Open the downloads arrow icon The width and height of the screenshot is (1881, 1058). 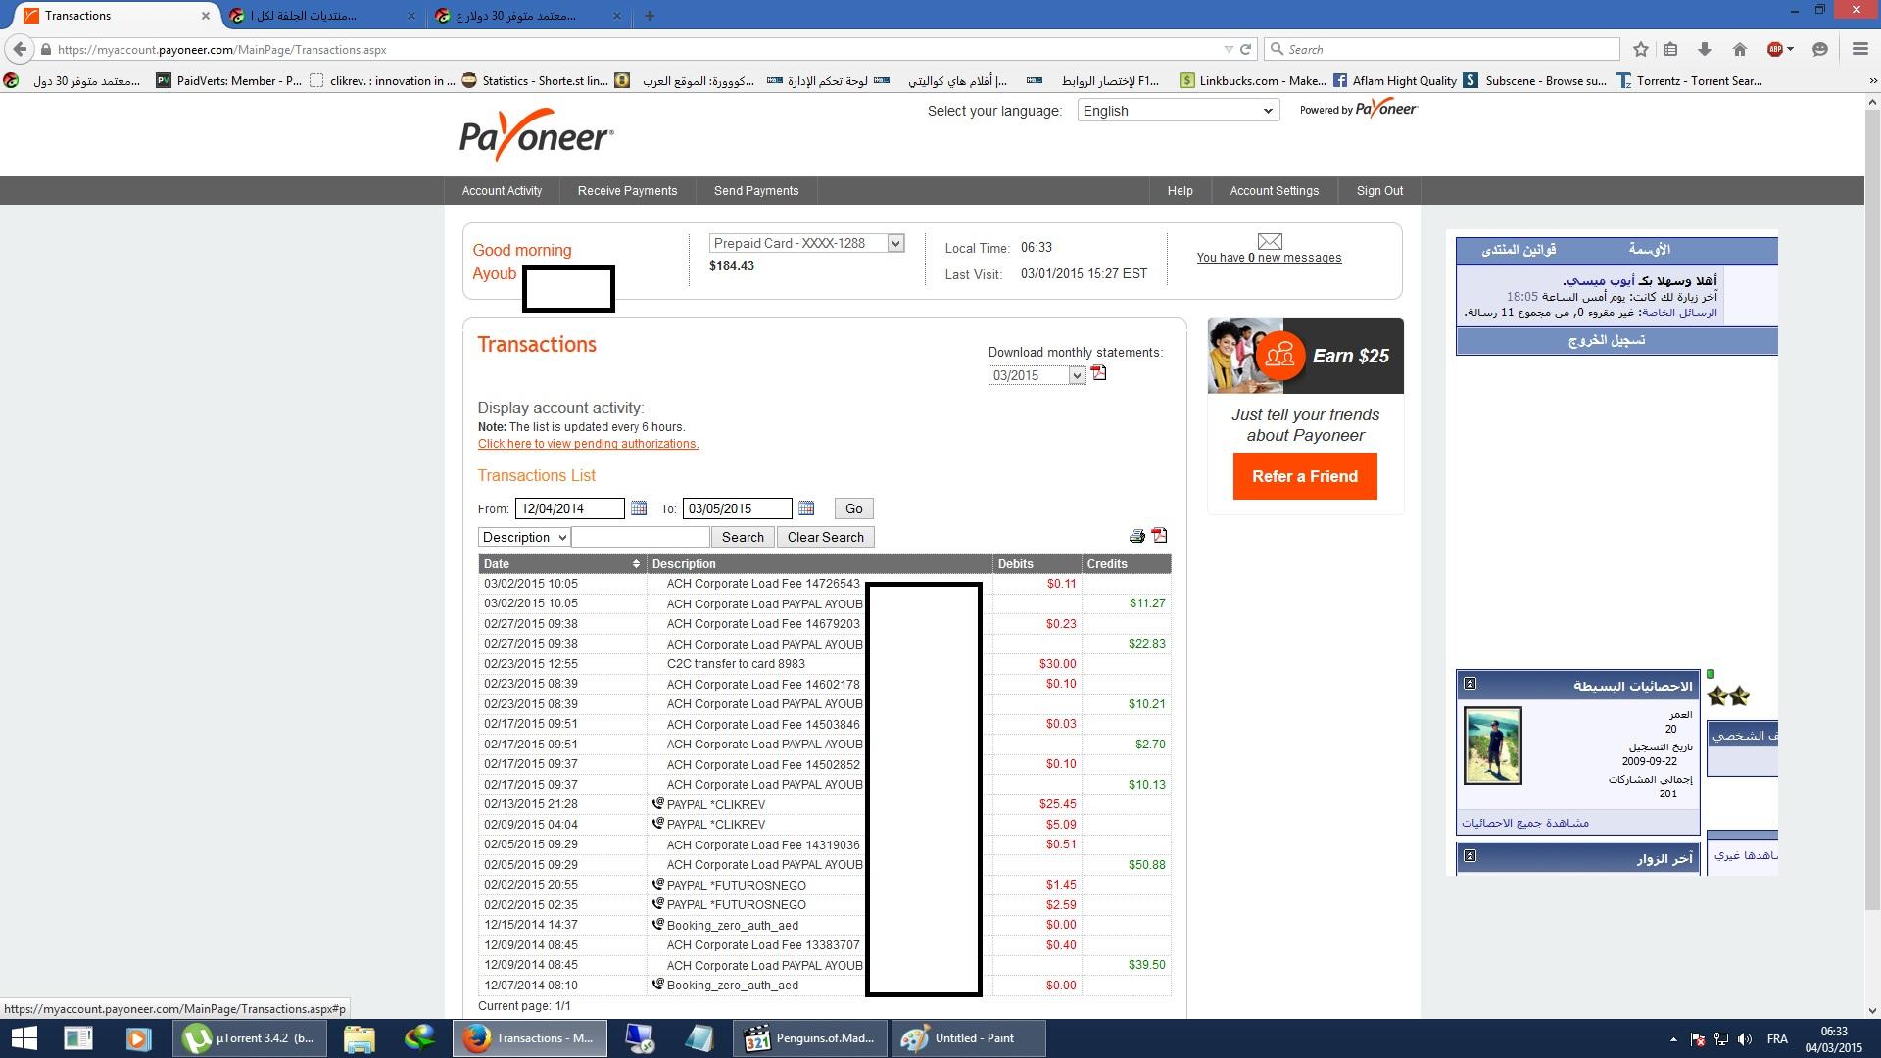[x=1705, y=49]
